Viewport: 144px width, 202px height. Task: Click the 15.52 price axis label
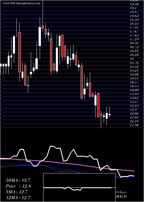click(x=134, y=67)
